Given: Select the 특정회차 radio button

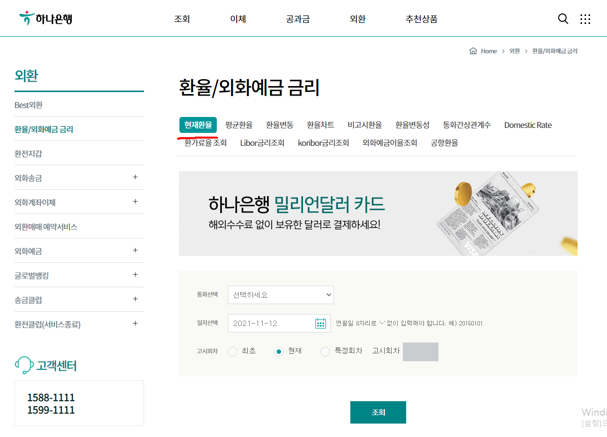Looking at the screenshot, I should click(x=325, y=351).
